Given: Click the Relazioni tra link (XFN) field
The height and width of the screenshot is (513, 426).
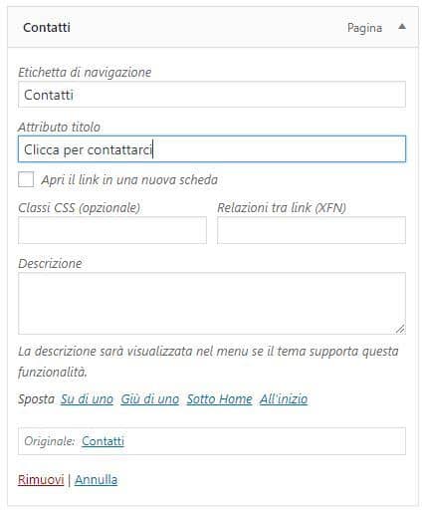Looking at the screenshot, I should point(312,230).
